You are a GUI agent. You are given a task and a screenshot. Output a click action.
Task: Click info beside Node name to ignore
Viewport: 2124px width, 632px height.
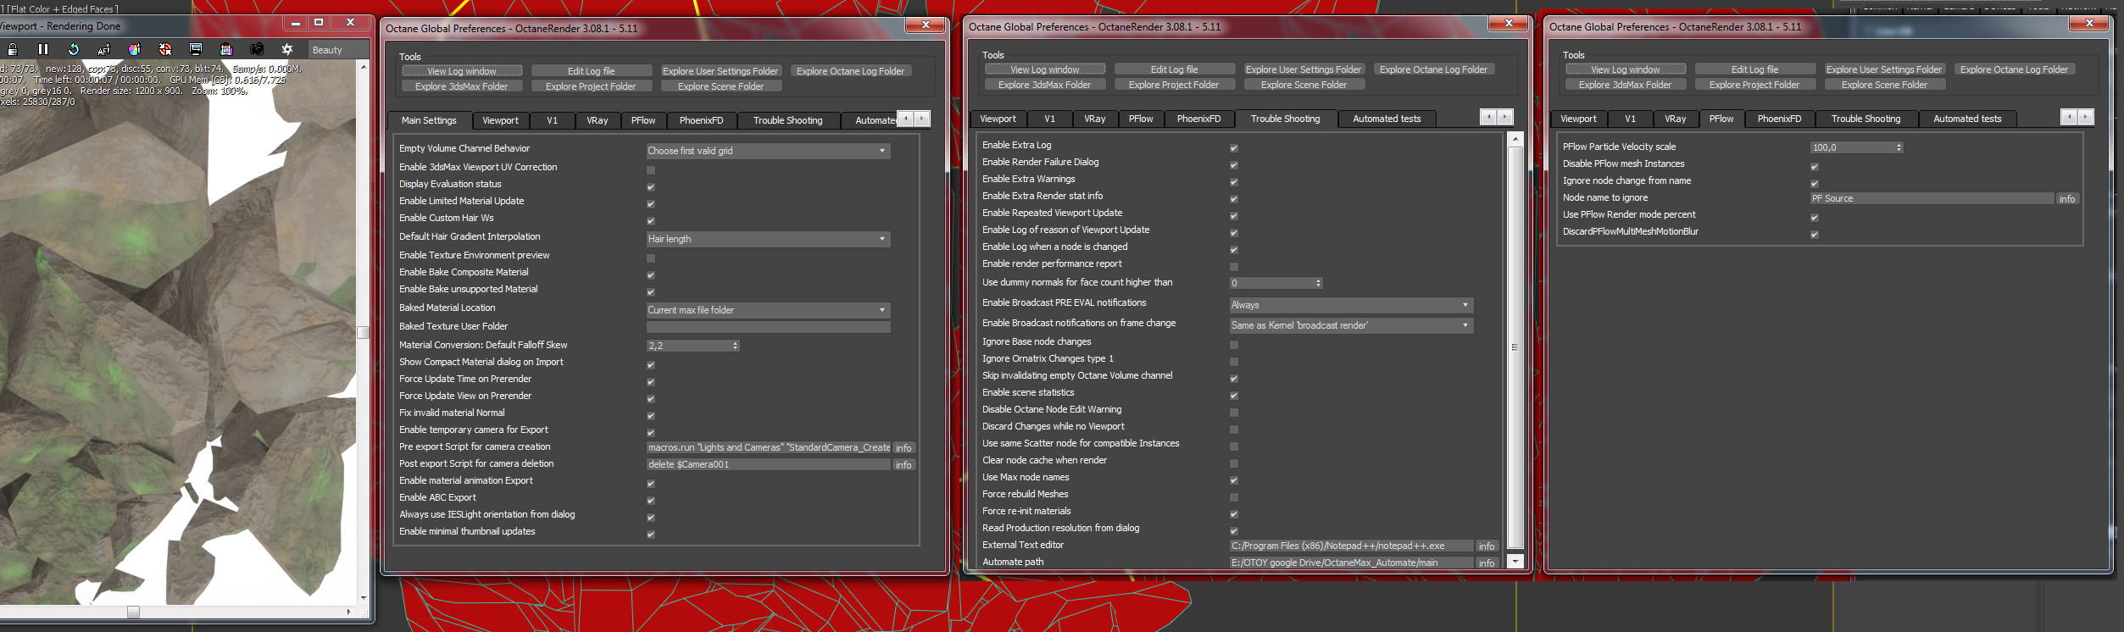coord(2067,198)
